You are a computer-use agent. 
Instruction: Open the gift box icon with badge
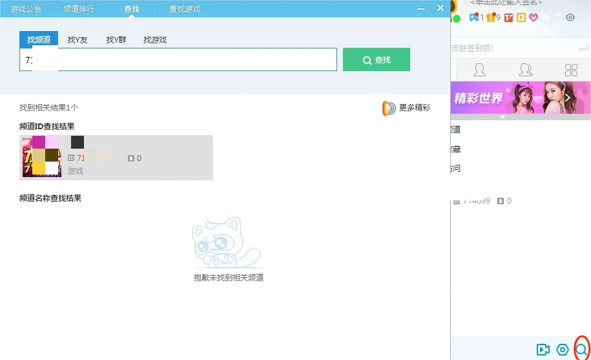(x=490, y=18)
